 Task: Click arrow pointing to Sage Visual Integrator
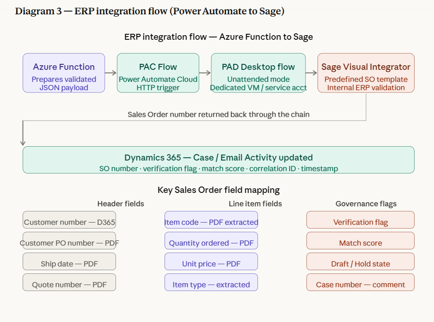[312, 73]
